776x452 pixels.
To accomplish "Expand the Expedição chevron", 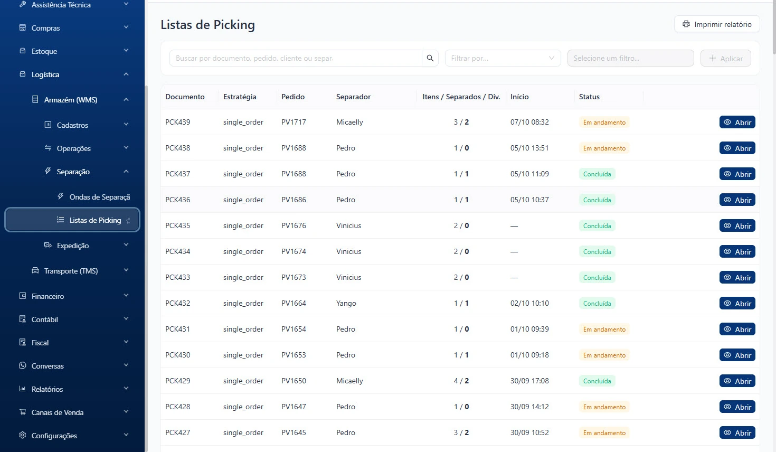I will [126, 245].
